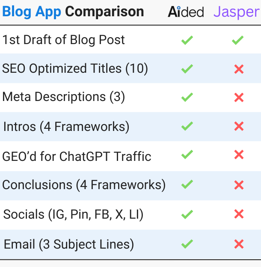Image resolution: width=261 pixels, height=267 pixels.
Task: Click the Aided green checkmark for 1st Draft
Action: click(x=187, y=41)
